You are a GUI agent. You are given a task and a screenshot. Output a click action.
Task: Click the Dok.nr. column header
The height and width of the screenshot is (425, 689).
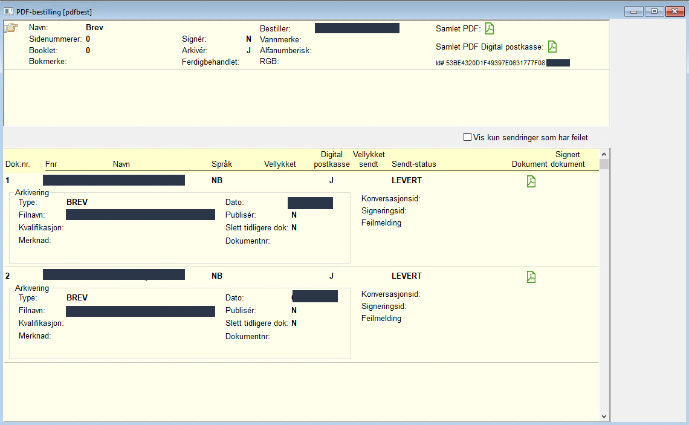coord(18,164)
